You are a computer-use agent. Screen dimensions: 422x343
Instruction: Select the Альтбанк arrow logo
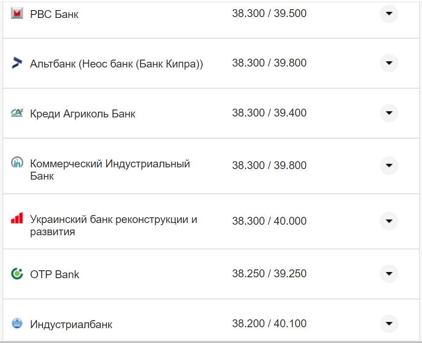click(x=17, y=63)
